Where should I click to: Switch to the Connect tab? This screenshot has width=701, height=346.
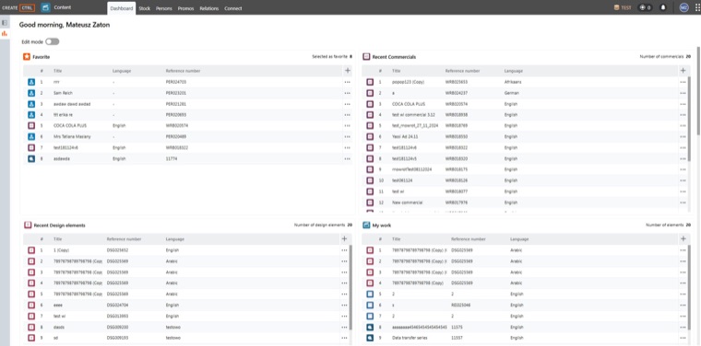coord(233,8)
